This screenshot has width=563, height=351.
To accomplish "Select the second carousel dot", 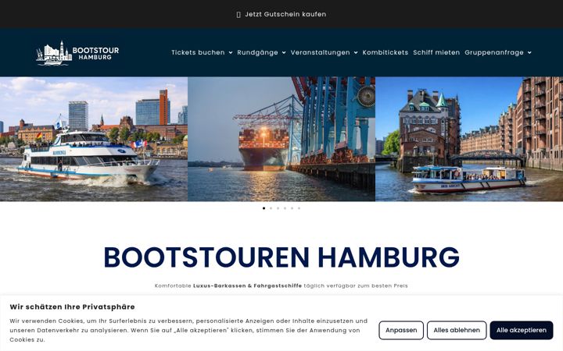I will pyautogui.click(x=271, y=208).
